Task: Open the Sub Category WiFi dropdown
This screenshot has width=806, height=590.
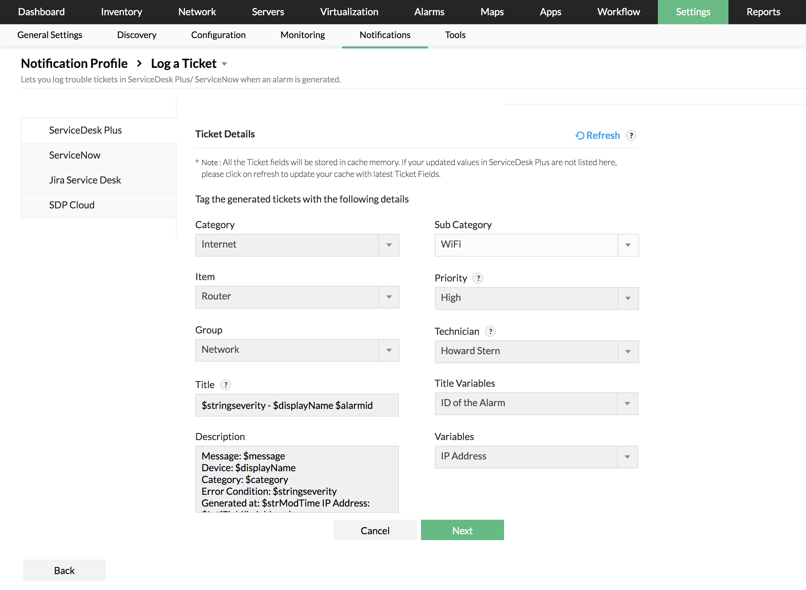Action: point(627,245)
